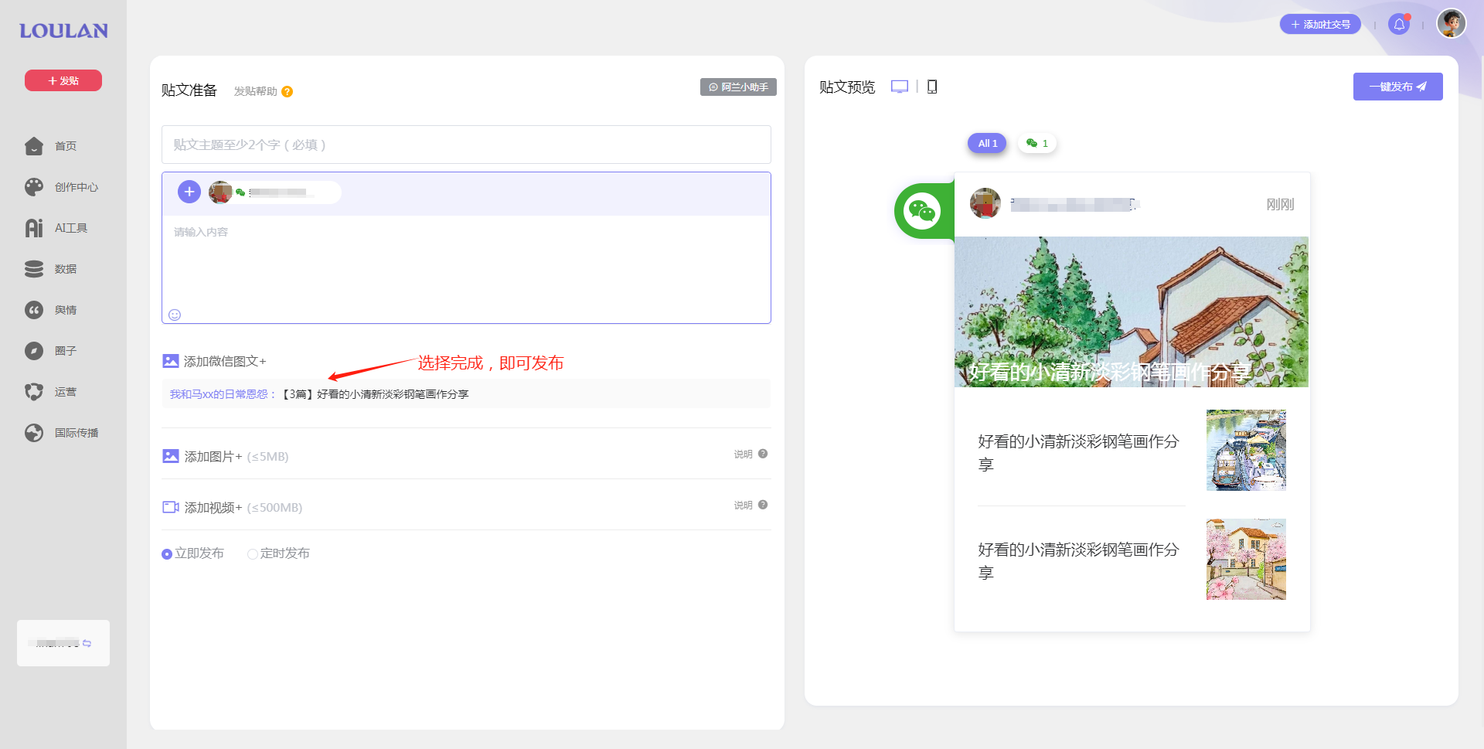Click the plus icon to add account

(x=189, y=192)
